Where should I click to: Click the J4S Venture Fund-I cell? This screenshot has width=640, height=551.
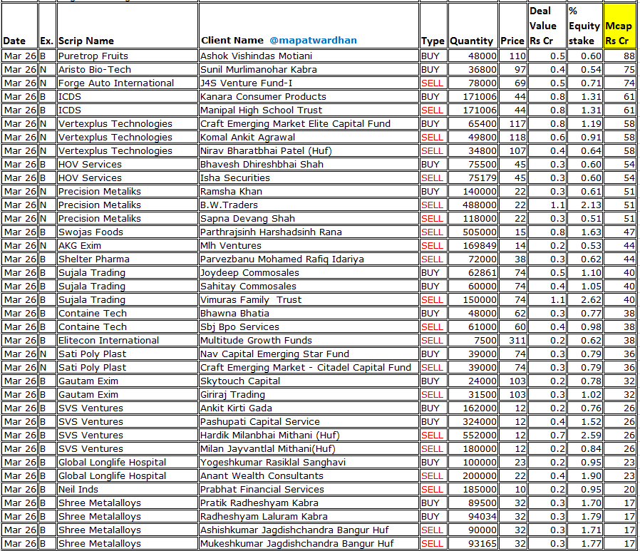(x=309, y=83)
